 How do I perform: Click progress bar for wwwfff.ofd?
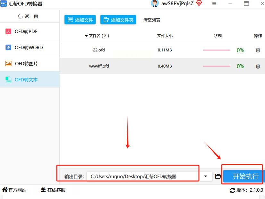click(x=217, y=66)
